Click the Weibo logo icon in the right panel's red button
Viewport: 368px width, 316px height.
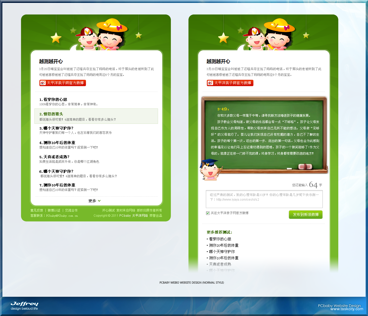pos(210,83)
